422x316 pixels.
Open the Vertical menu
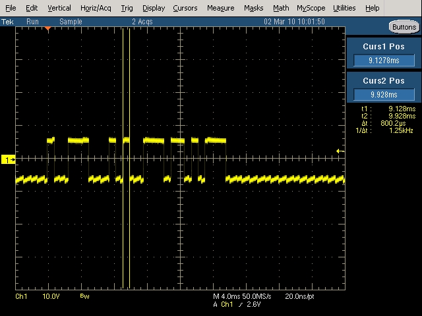click(59, 8)
